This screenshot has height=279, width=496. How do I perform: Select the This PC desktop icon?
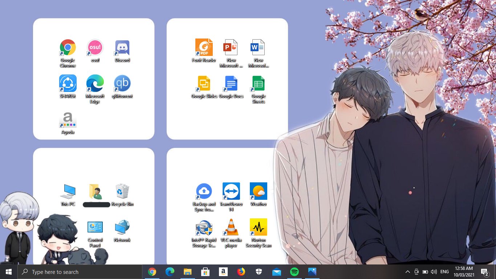[68, 194]
